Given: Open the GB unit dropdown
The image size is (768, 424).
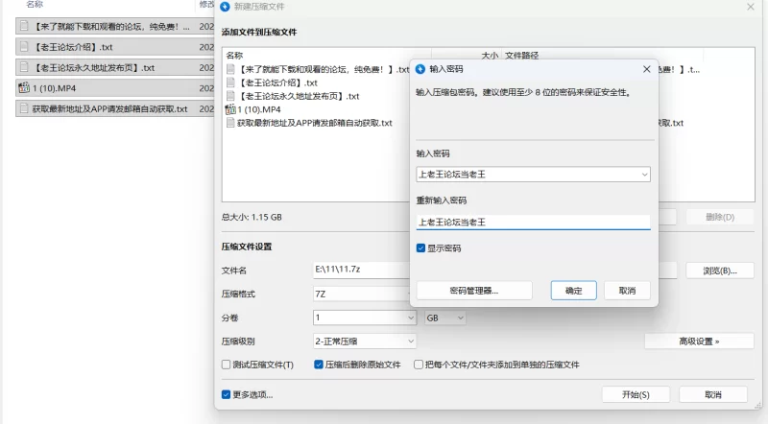Looking at the screenshot, I should tap(444, 318).
